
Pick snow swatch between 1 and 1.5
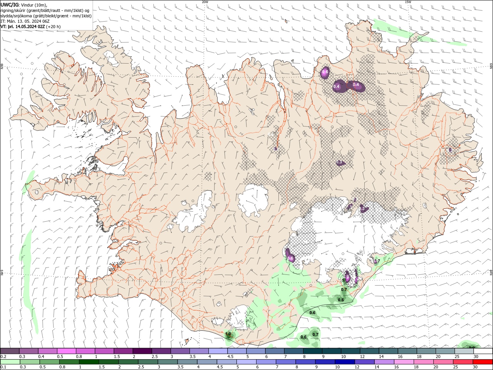pos(104,351)
